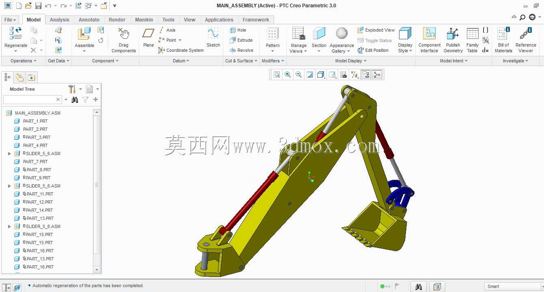The width and height of the screenshot is (544, 292).
Task: Switch to the Applications tab
Action: 219,19
